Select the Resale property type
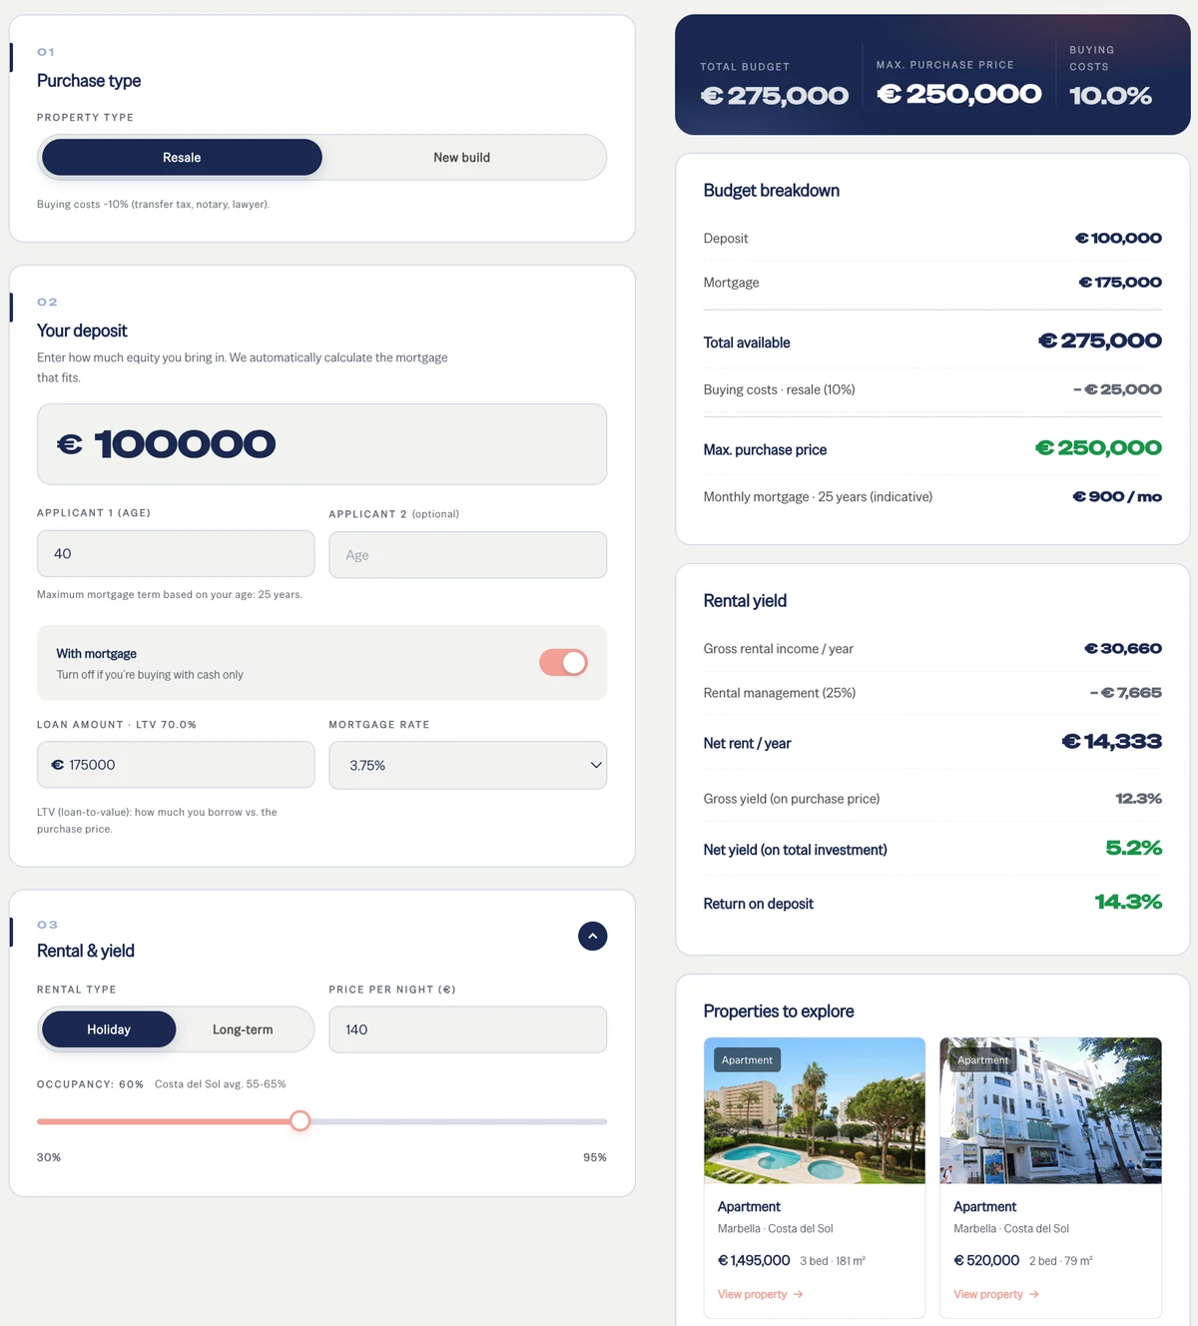This screenshot has width=1198, height=1326. pos(182,158)
